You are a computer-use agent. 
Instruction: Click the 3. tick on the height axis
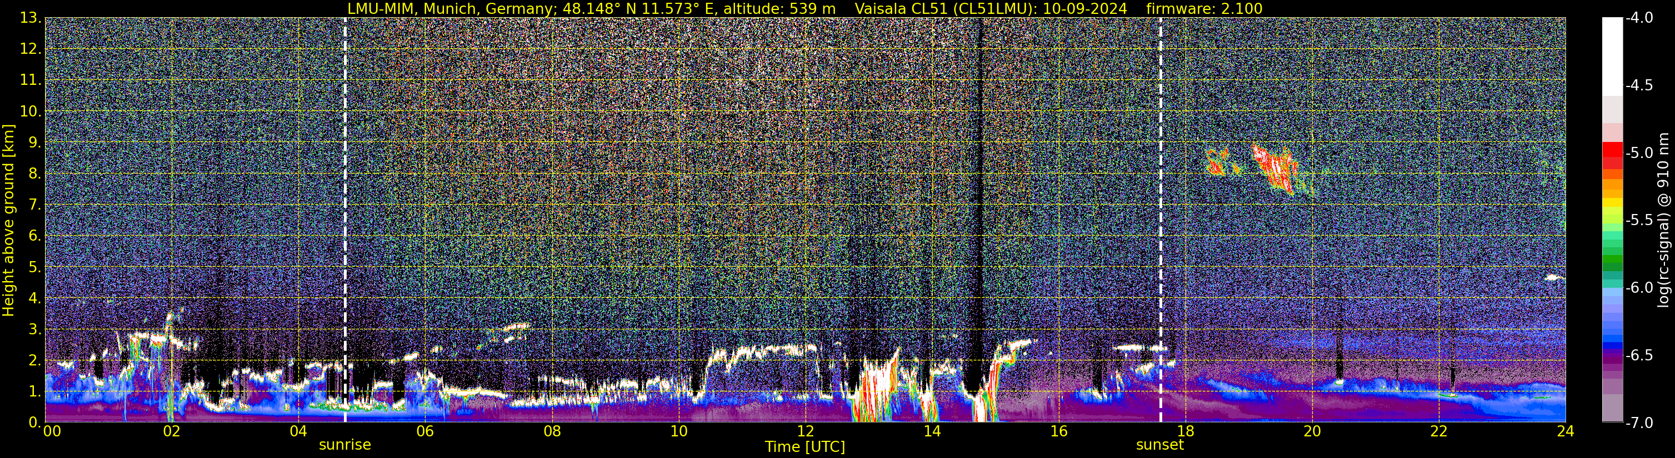(x=35, y=329)
